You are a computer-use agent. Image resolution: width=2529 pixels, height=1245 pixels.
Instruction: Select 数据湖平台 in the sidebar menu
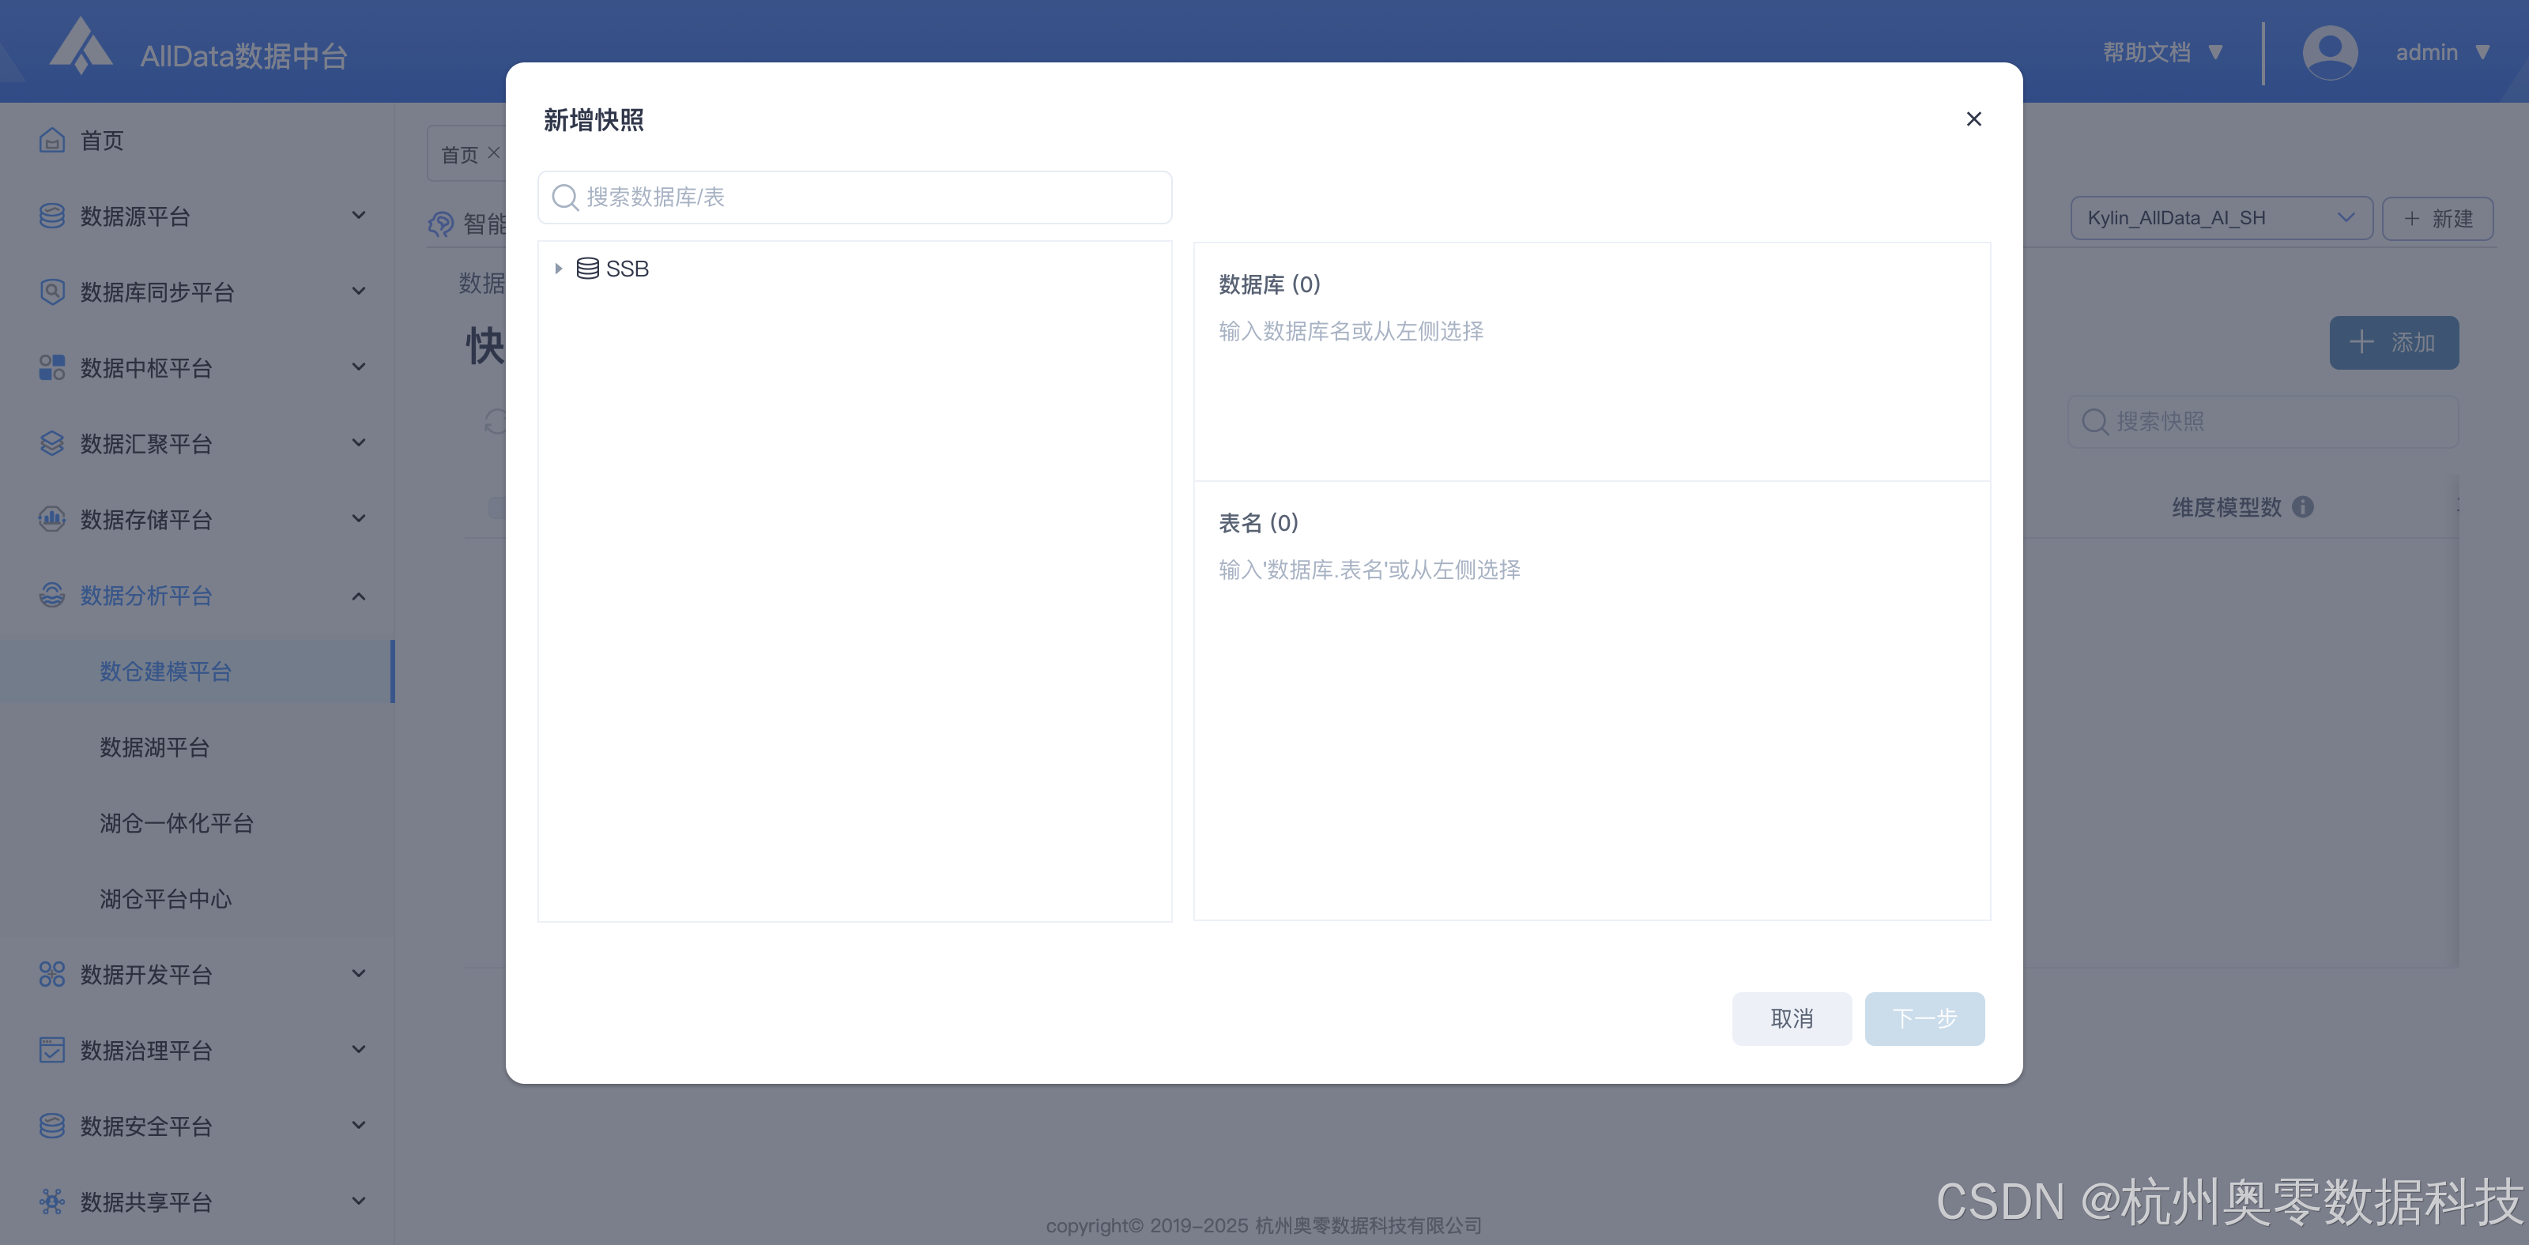click(154, 747)
